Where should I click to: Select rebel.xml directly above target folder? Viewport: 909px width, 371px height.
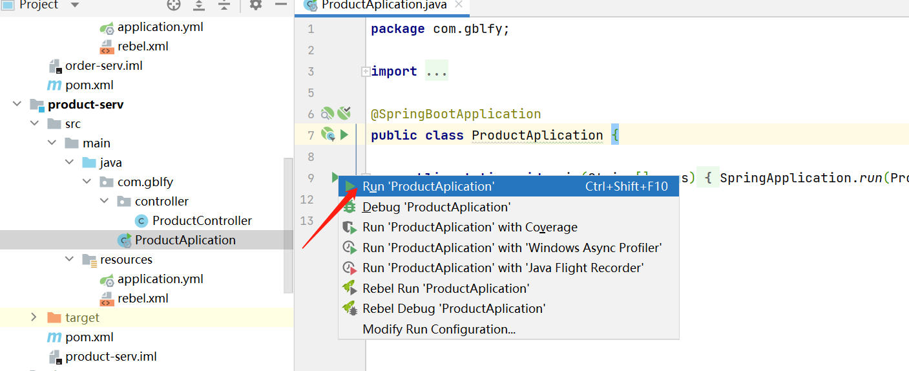coord(143,298)
